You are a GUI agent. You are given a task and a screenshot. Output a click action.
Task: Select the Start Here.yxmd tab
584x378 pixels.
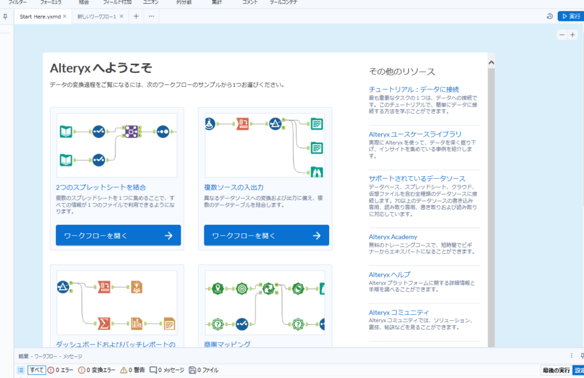pyautogui.click(x=40, y=16)
